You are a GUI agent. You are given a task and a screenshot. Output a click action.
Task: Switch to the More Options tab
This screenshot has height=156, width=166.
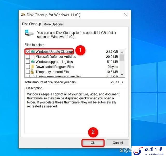tap(53, 24)
